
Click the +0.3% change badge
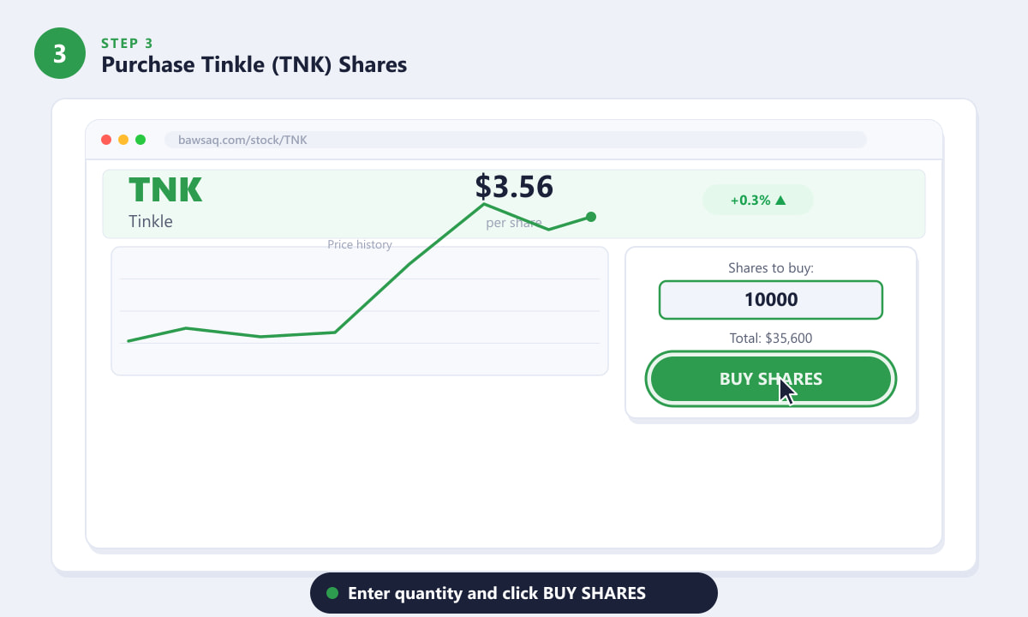click(758, 200)
